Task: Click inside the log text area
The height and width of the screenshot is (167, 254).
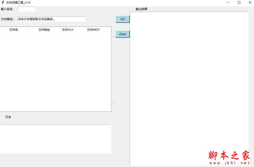Action: point(56,139)
